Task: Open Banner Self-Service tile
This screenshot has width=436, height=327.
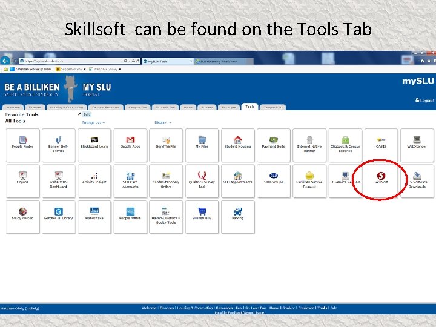Action: click(58, 145)
